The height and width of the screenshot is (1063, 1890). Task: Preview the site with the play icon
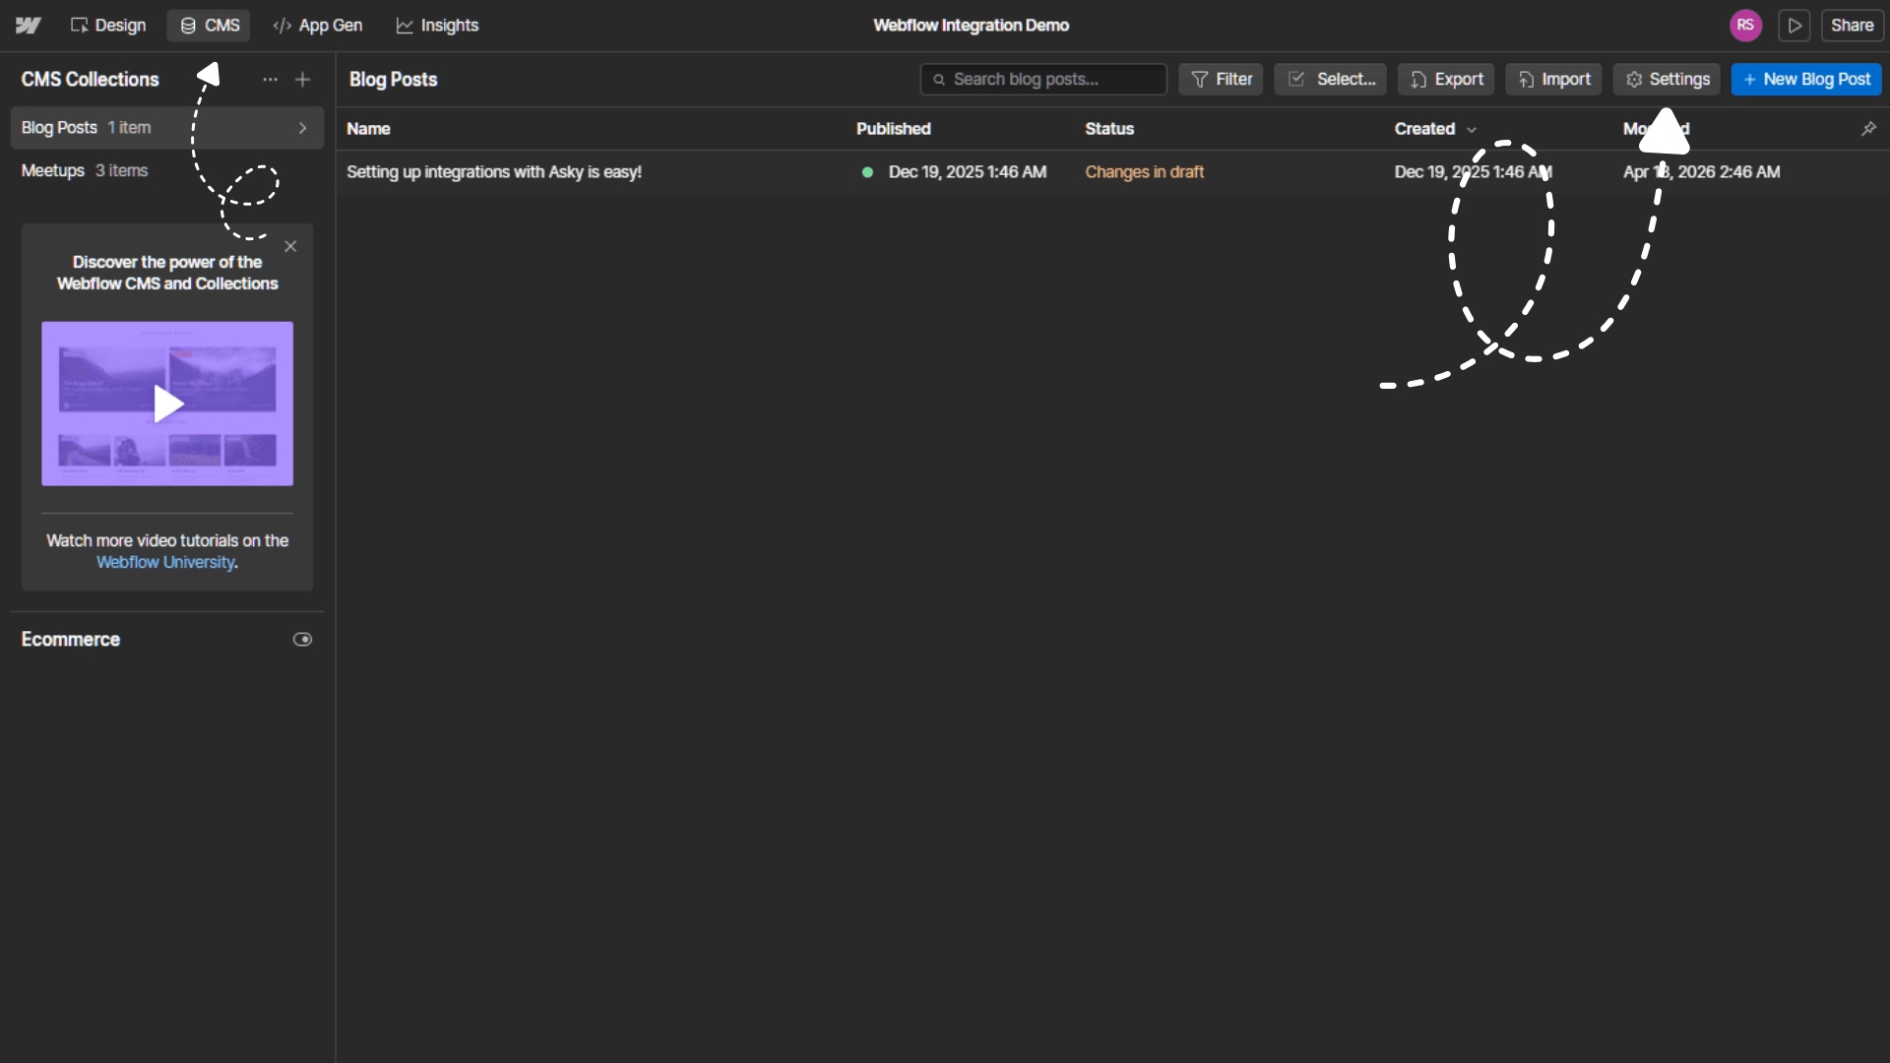point(1795,26)
